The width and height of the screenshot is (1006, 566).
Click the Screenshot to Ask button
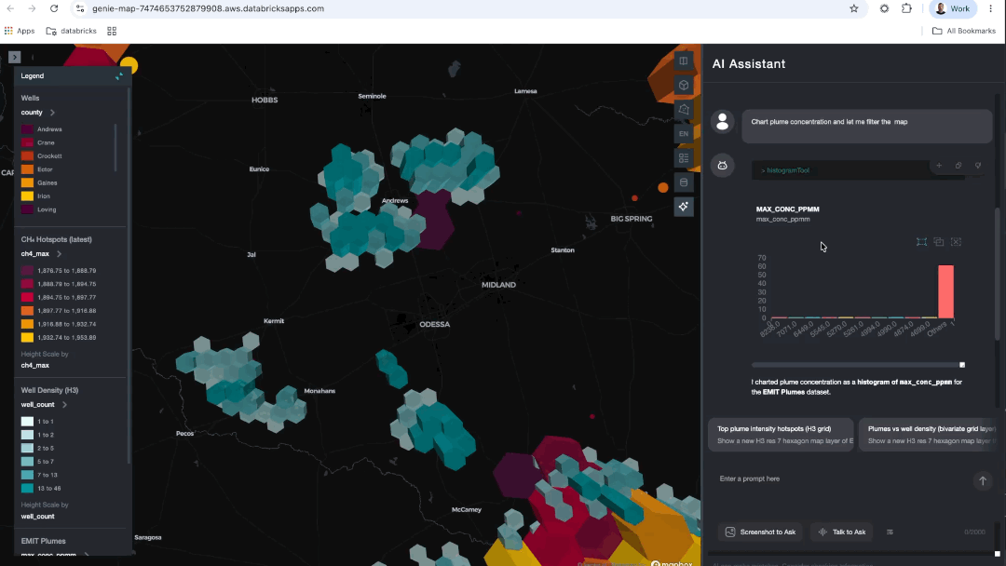coord(760,532)
